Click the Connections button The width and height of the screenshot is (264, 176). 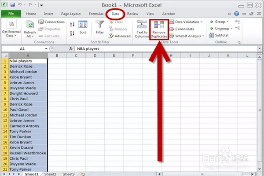(x=51, y=22)
